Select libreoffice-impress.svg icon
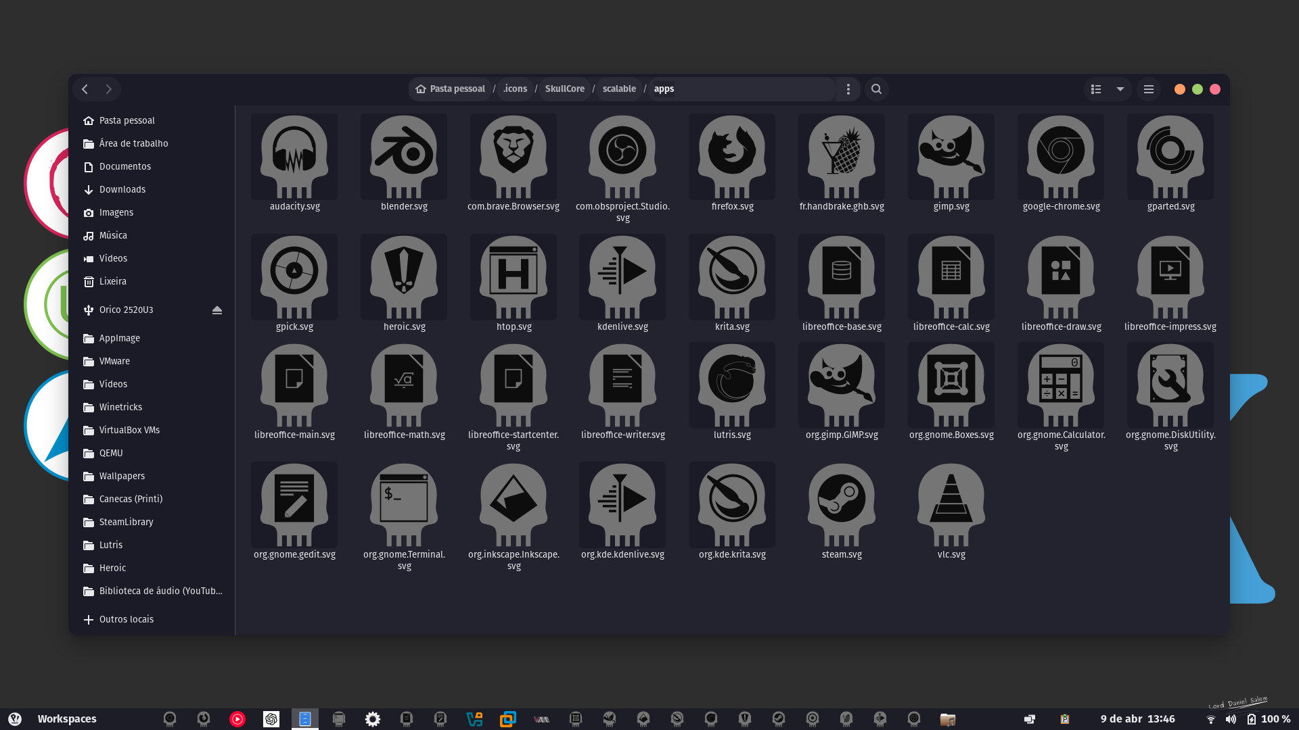 point(1170,277)
